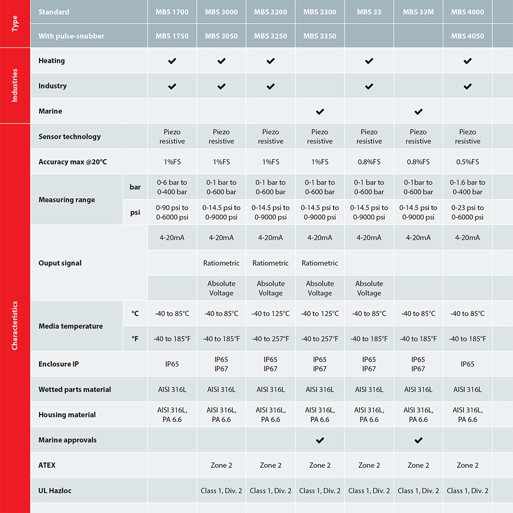The width and height of the screenshot is (513, 513).
Task: Click the Marine checkmark under MBS 33M
Action: pos(419,111)
